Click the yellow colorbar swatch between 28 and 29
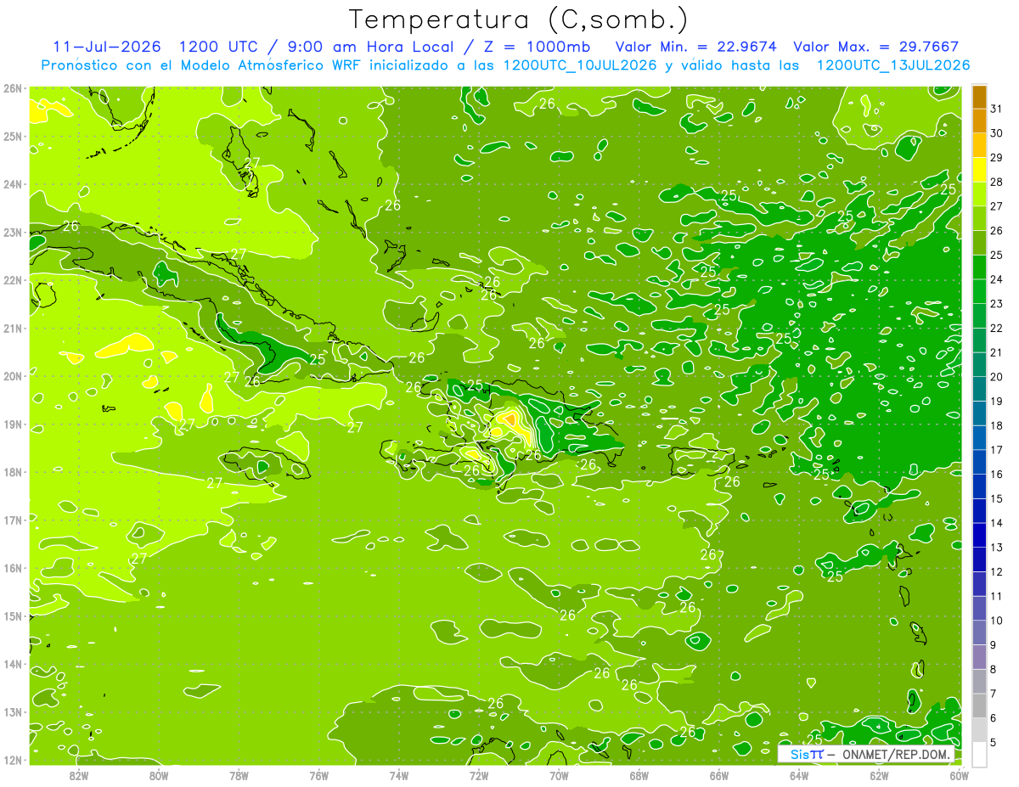Image resolution: width=1019 pixels, height=787 pixels. pos(979,169)
